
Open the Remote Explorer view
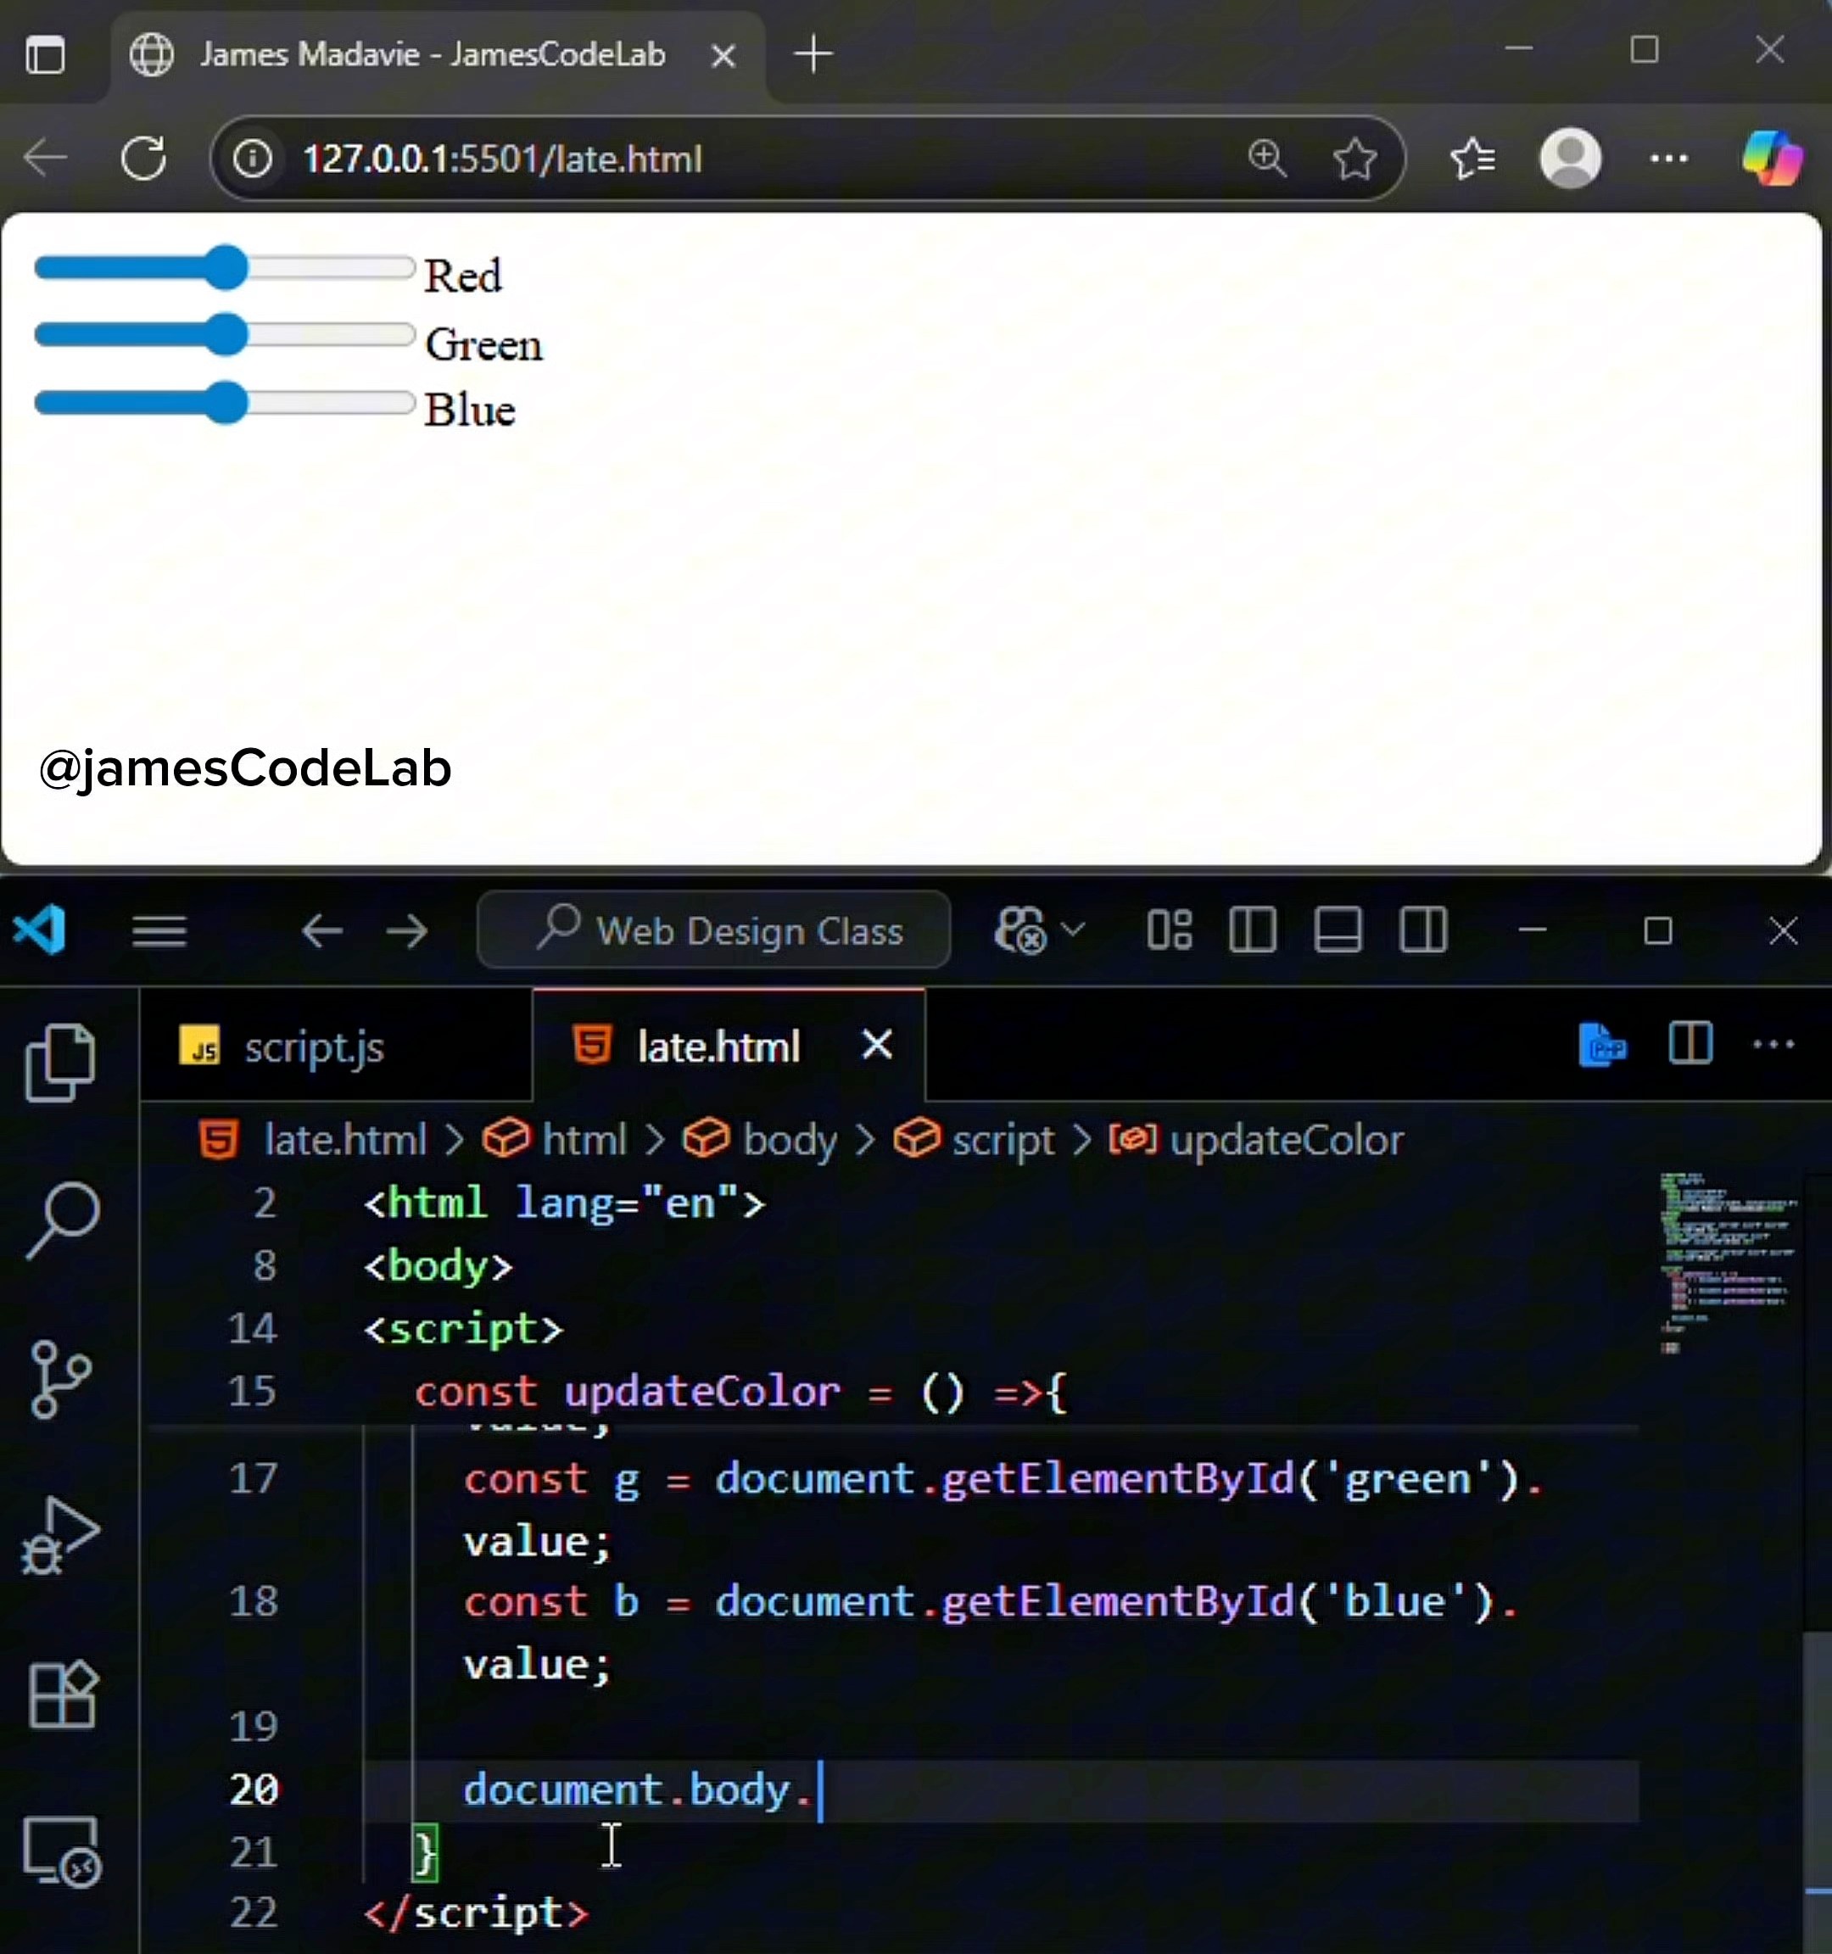coord(63,1851)
